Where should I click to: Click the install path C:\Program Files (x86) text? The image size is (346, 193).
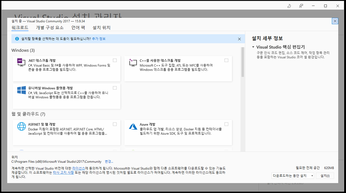[56, 162]
